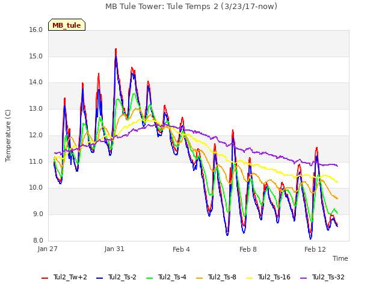Click the 13.0 y-axis tick label
Image resolution: width=385 pixels, height=289 pixels.
36,108
